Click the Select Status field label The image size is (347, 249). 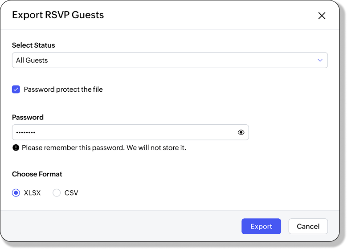pyautogui.click(x=33, y=45)
